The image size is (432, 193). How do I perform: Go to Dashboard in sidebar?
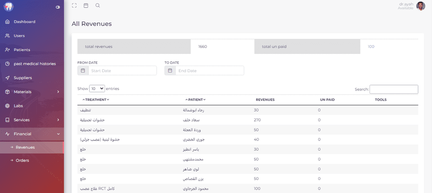[32, 22]
